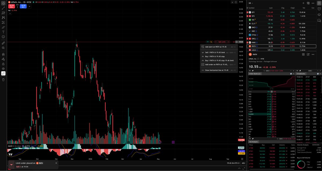
Task: Click the scroll-to-latest arrow icon above price scale
Action: click(x=232, y=2)
